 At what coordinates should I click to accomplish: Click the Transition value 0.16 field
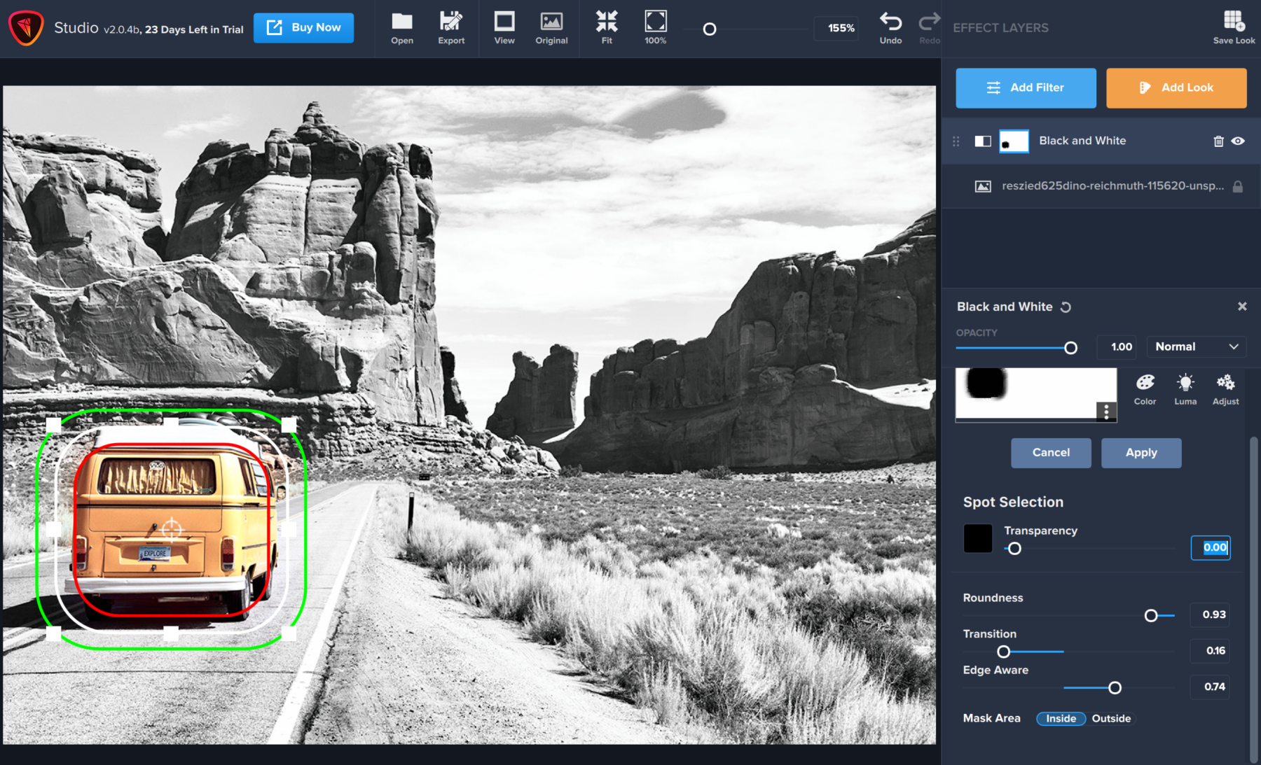(x=1211, y=651)
